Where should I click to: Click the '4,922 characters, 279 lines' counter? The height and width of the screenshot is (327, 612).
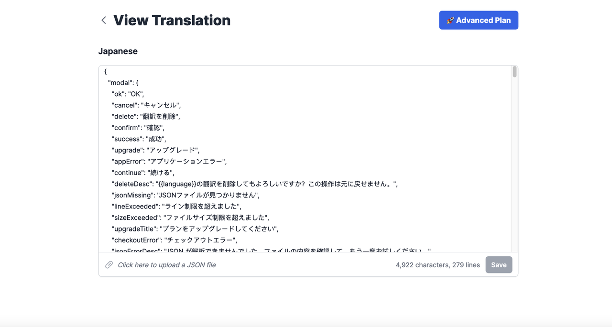(x=437, y=265)
